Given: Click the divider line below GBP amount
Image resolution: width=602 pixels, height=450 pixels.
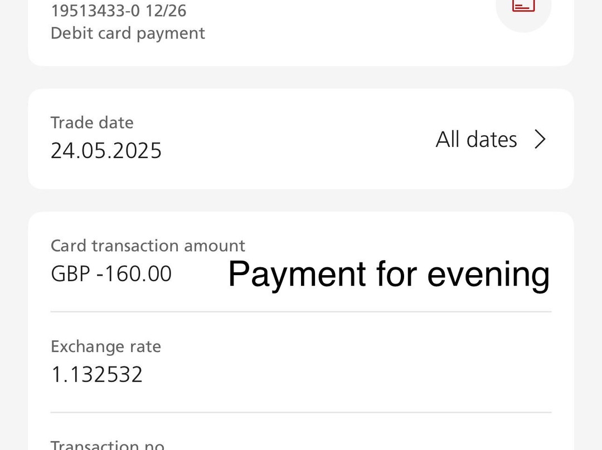Looking at the screenshot, I should (x=301, y=312).
